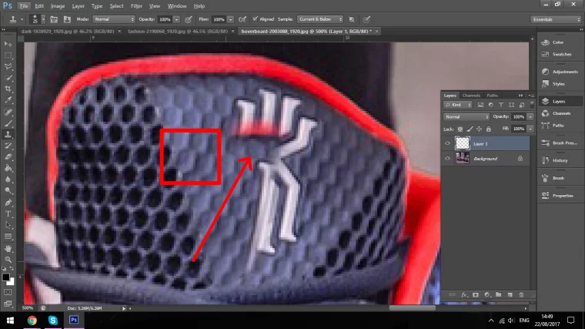585x329 pixels.
Task: Select the Zoom tool
Action: click(8, 259)
